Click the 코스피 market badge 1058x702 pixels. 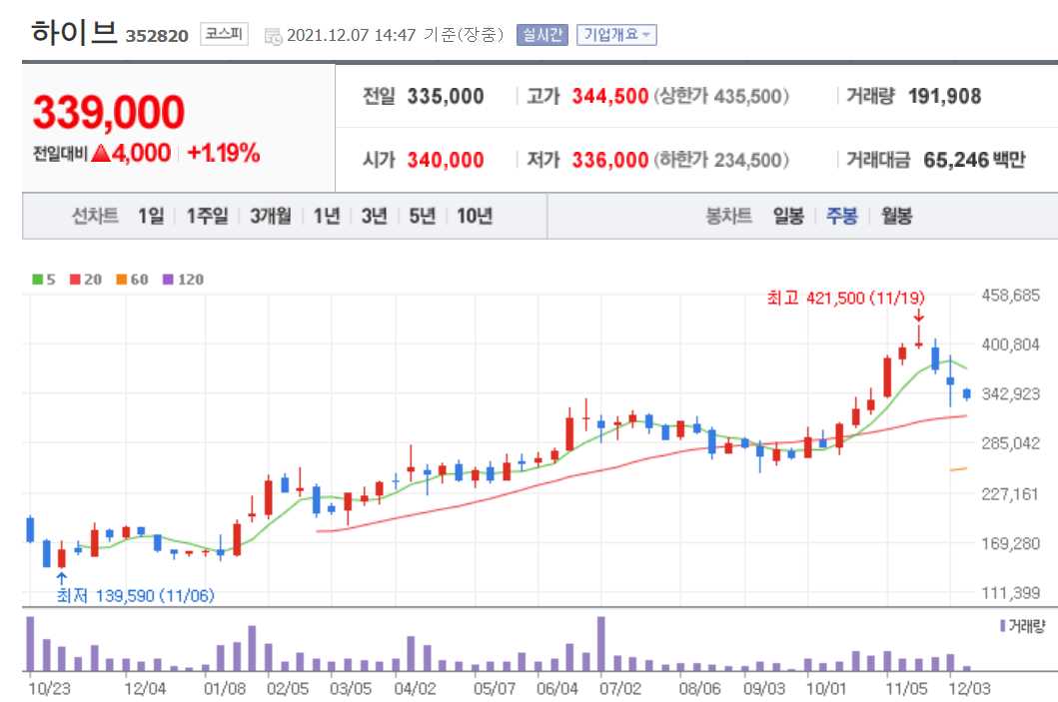(x=224, y=34)
